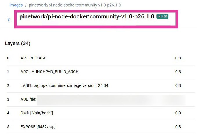This screenshot has height=134, width=197.
Task: Click the IN USE status badge
Action: click(x=162, y=16)
